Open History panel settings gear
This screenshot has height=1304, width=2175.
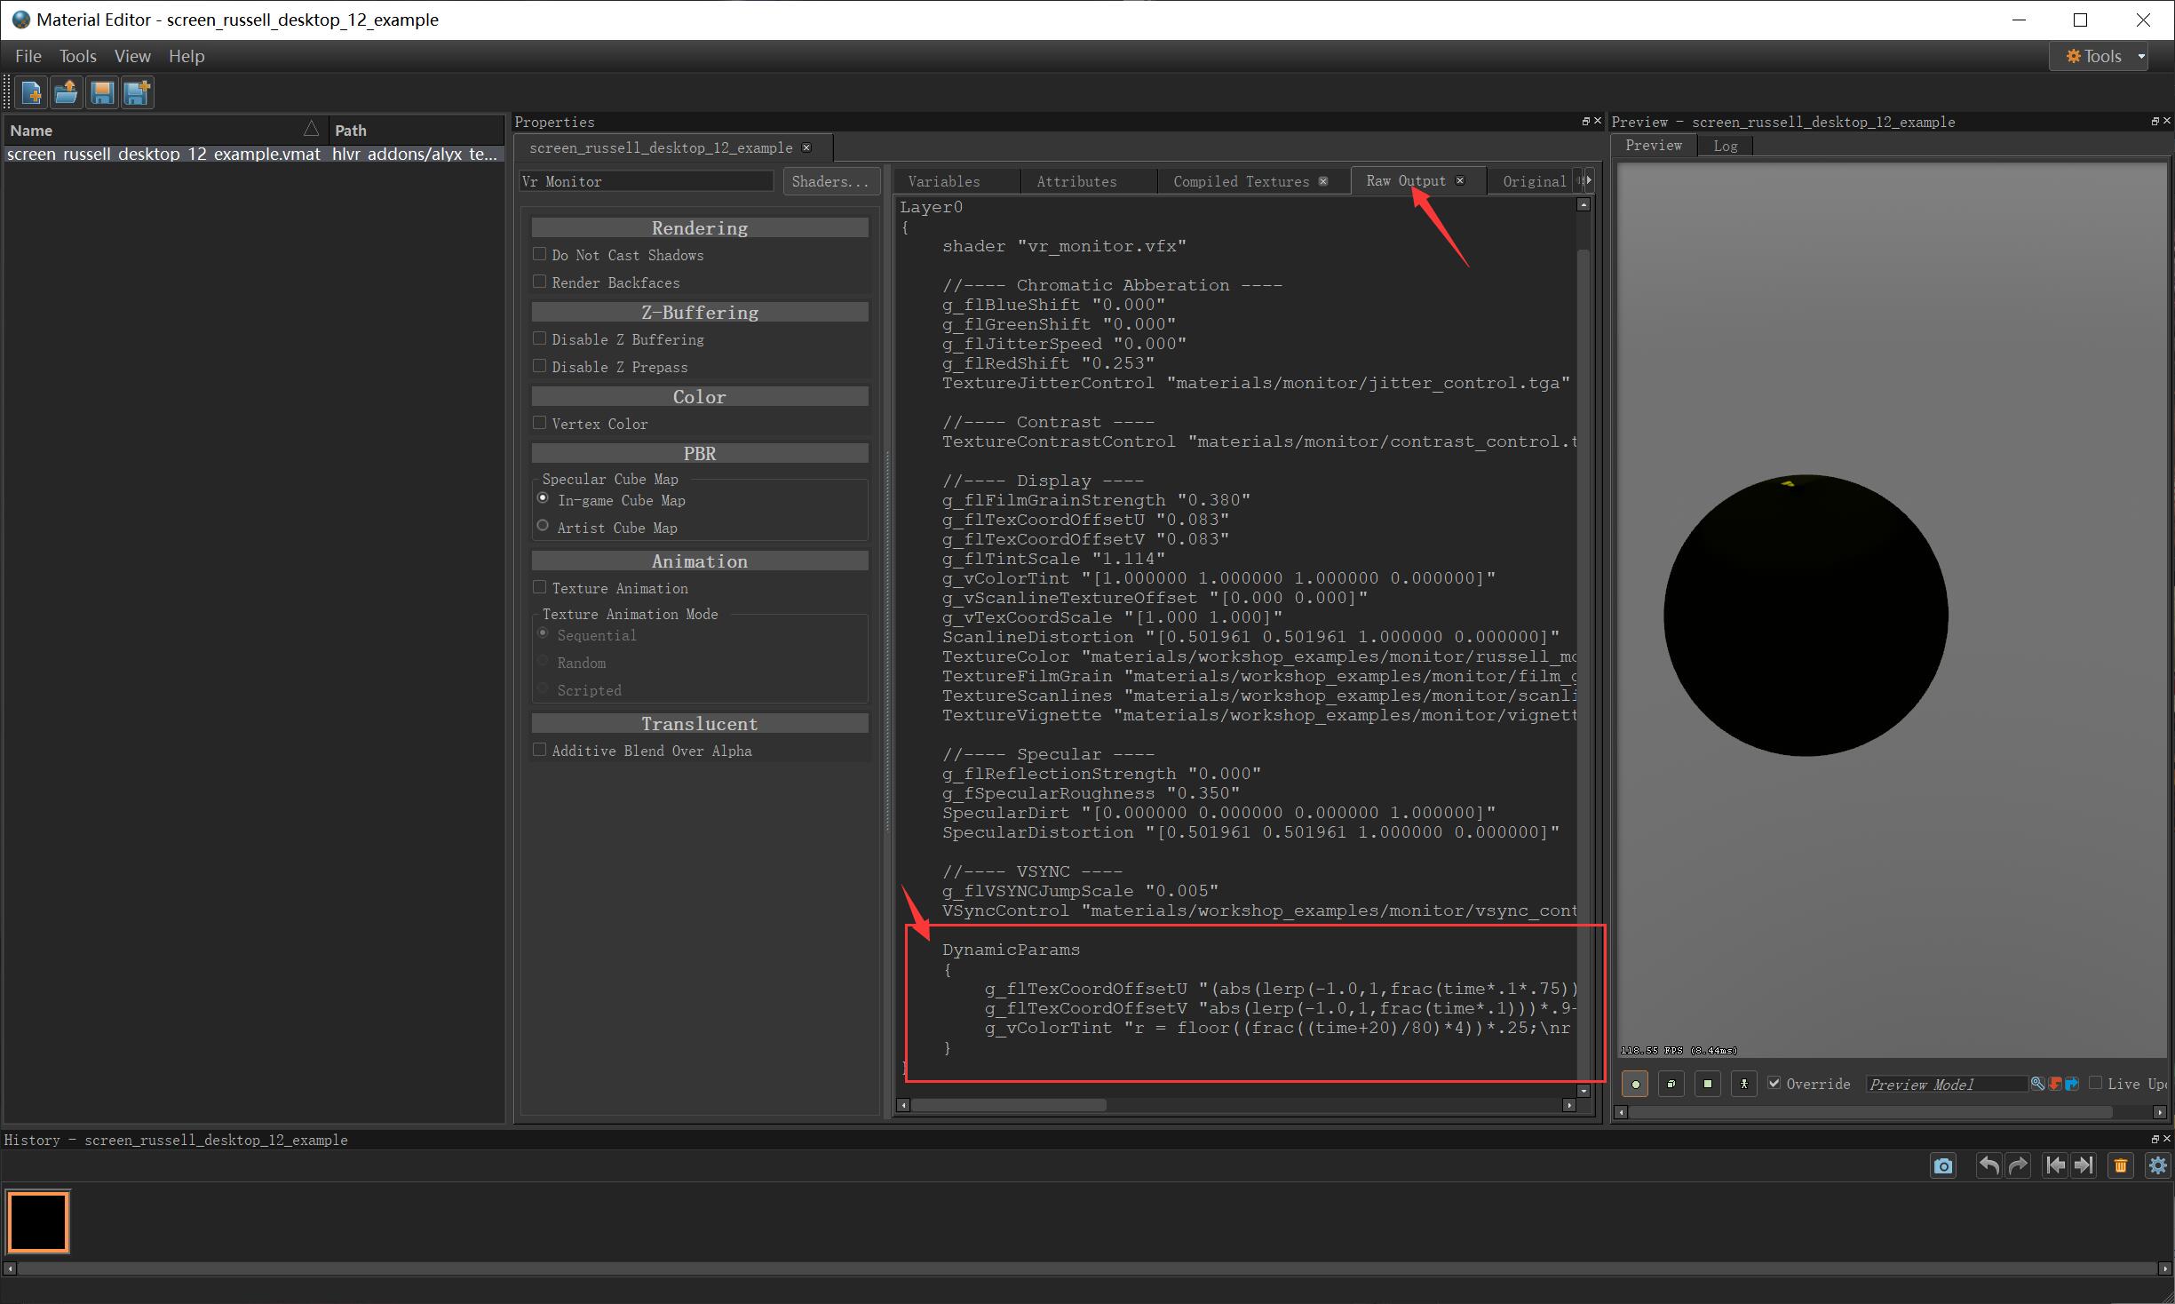click(x=2157, y=1165)
